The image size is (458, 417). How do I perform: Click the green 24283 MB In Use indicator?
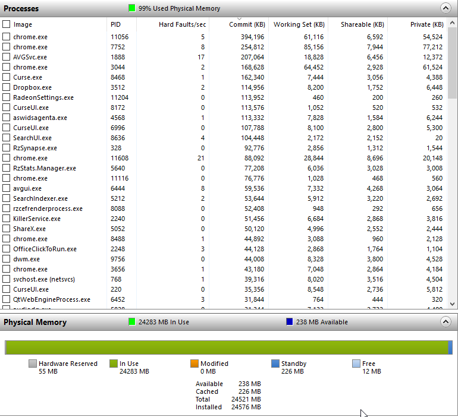click(132, 322)
